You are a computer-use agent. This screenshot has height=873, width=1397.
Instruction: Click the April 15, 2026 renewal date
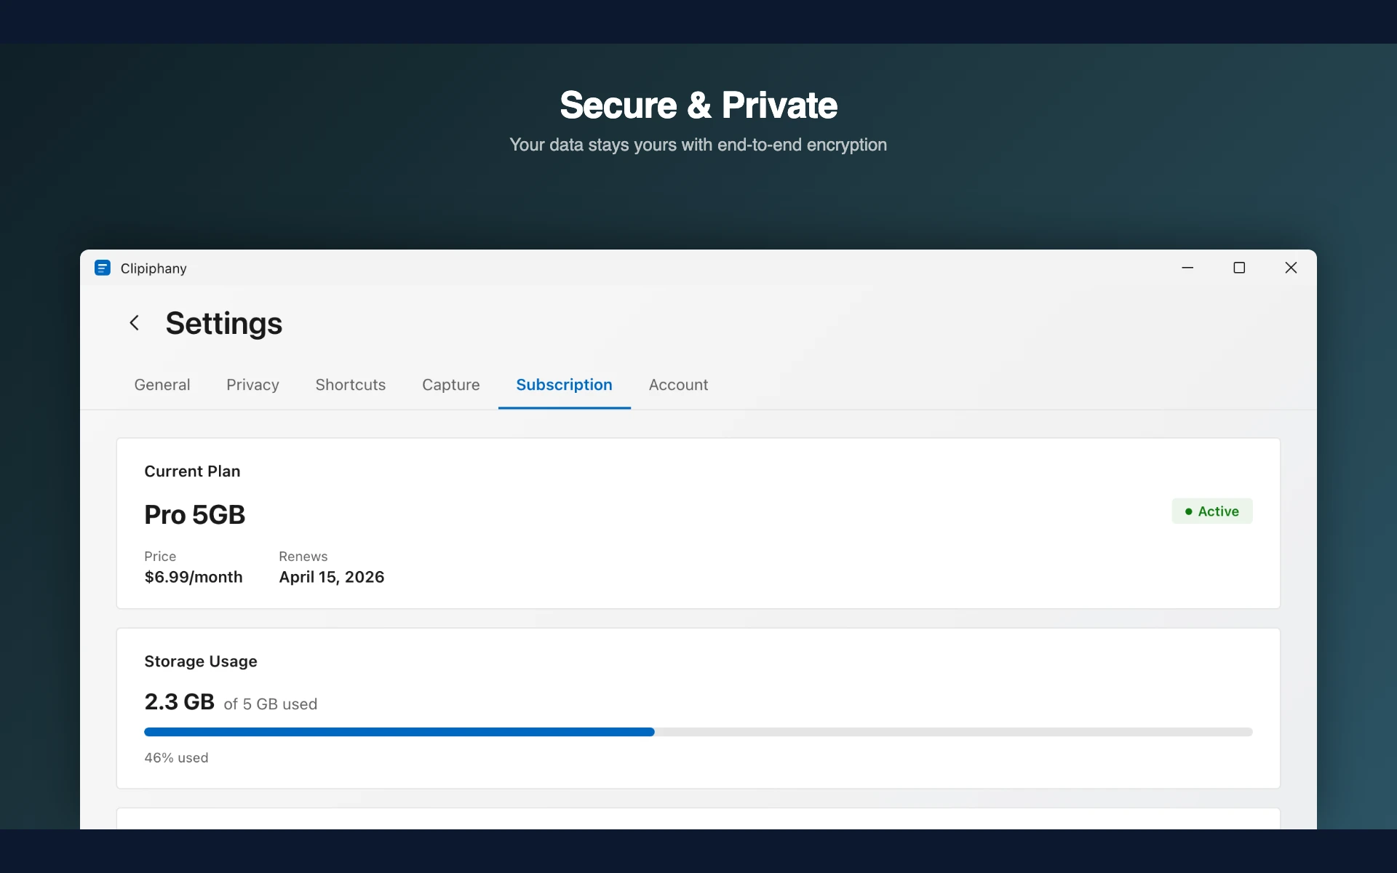332,577
